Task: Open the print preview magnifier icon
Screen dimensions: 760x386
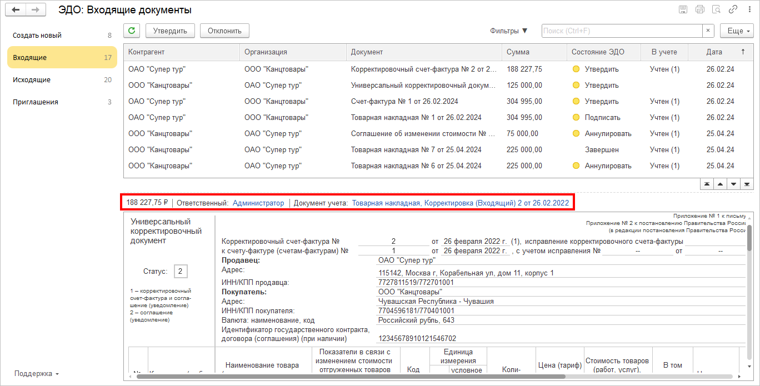Action: pyautogui.click(x=716, y=9)
